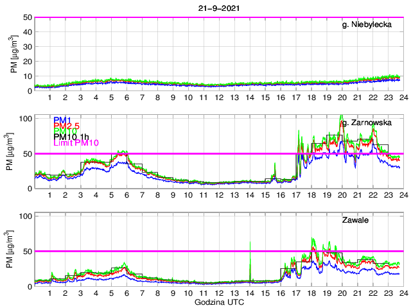Image resolution: width=411 pixels, height=308 pixels.
Task: Click hour 12 tick on bottom chart
Action: (x=219, y=293)
